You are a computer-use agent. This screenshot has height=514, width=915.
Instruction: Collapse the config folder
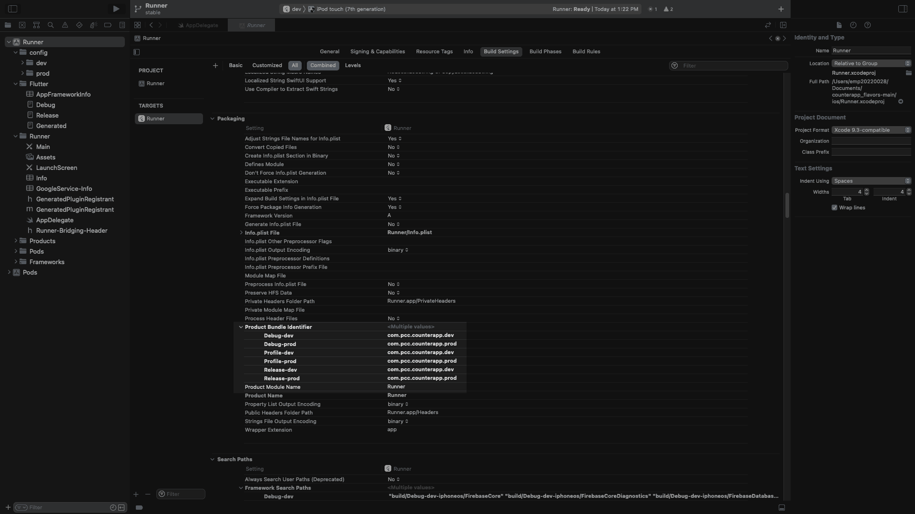[x=16, y=52]
